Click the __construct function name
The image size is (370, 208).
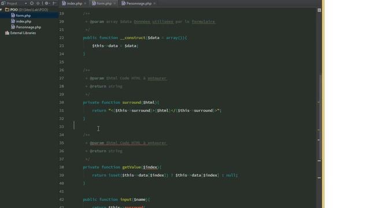coord(133,38)
